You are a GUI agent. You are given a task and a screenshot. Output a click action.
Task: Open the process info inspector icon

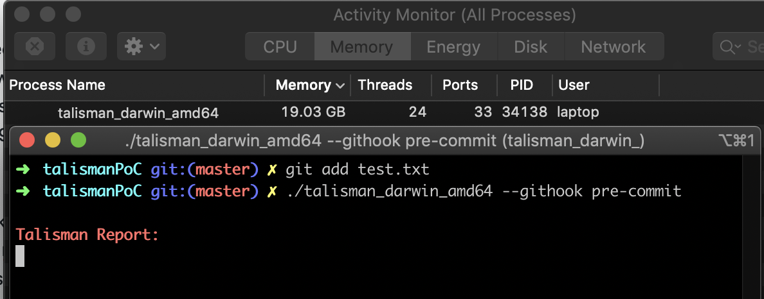[86, 47]
